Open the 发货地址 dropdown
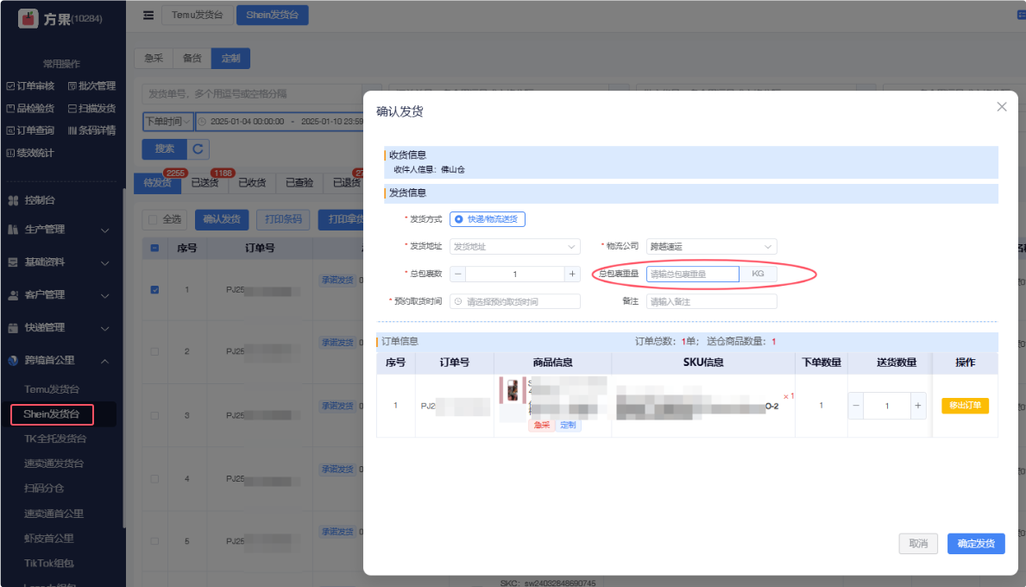1026x587 pixels. point(514,247)
